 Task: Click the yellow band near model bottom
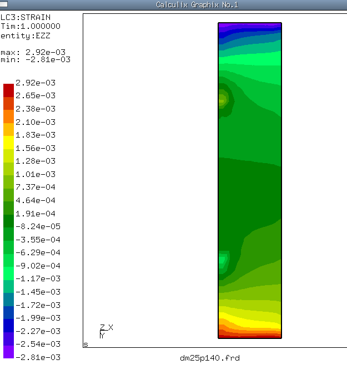point(250,322)
